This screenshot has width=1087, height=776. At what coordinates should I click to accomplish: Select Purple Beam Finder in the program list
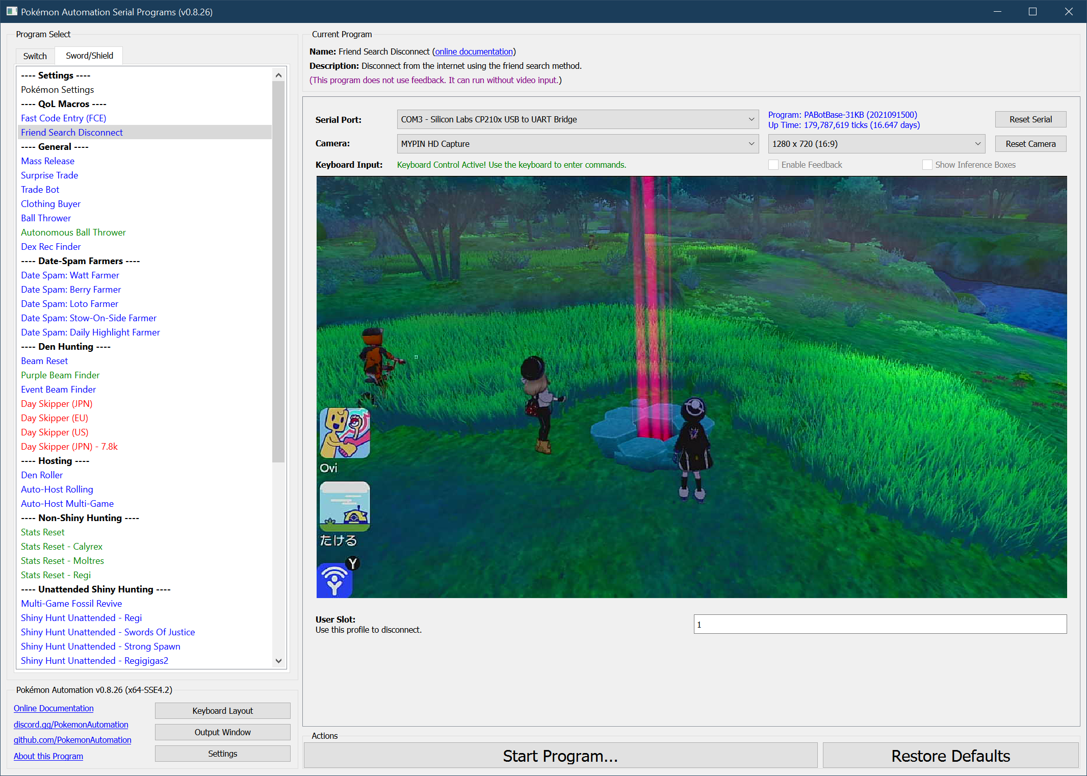pyautogui.click(x=60, y=375)
